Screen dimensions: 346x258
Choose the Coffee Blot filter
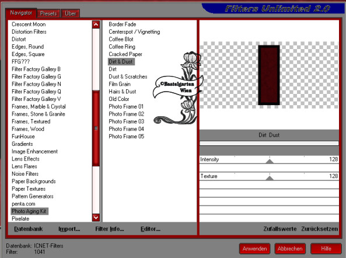(x=121, y=39)
